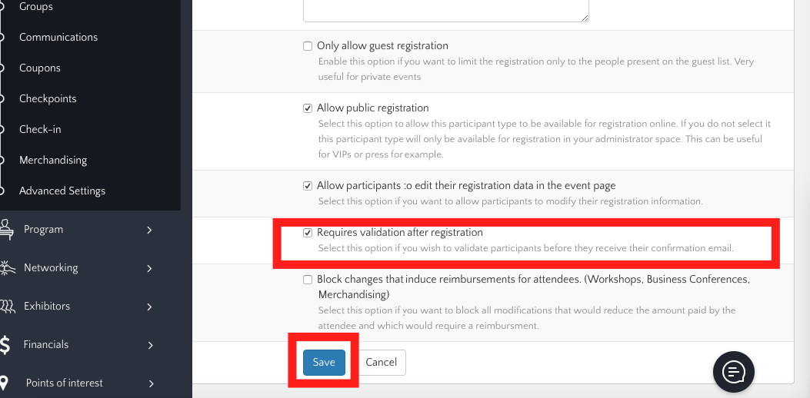
Task: Click the Save button
Action: point(324,363)
